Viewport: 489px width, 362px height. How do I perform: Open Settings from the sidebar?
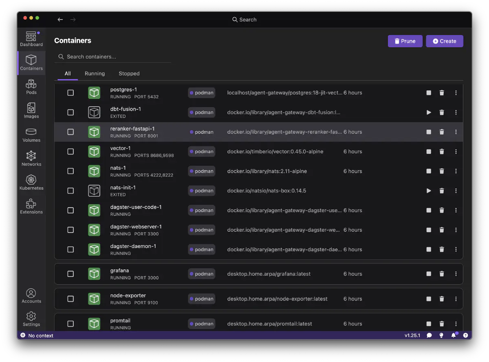(x=31, y=319)
